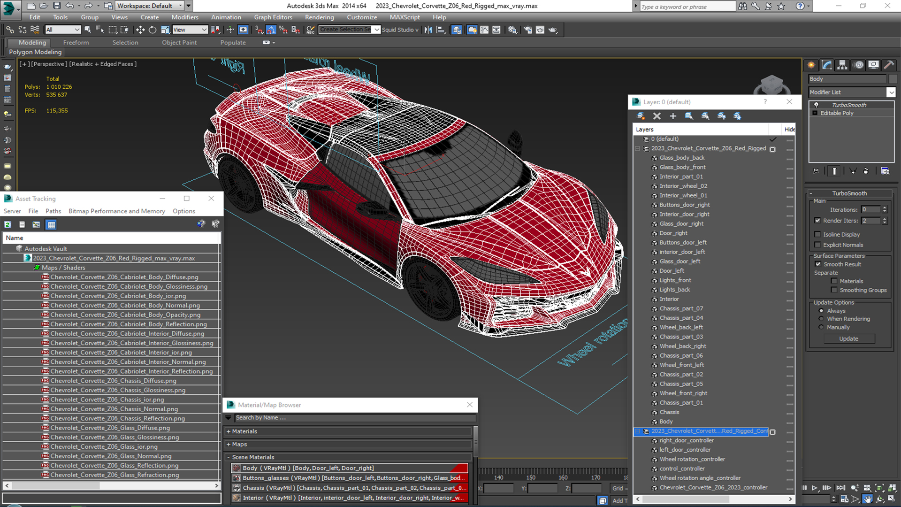
Task: Select the Move tool in main toolbar
Action: click(140, 30)
